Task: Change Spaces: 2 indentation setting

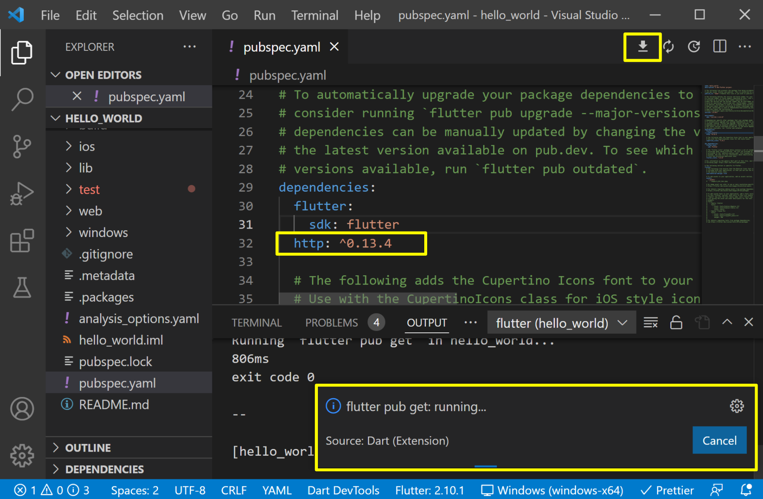Action: tap(135, 490)
